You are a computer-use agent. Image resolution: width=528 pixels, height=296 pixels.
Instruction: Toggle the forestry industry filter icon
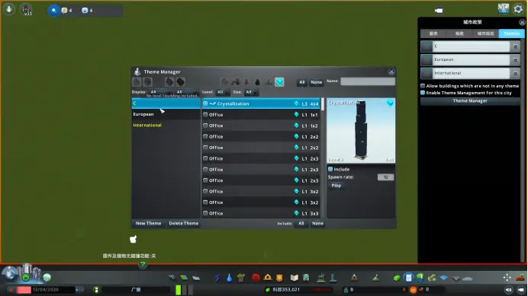(246, 82)
